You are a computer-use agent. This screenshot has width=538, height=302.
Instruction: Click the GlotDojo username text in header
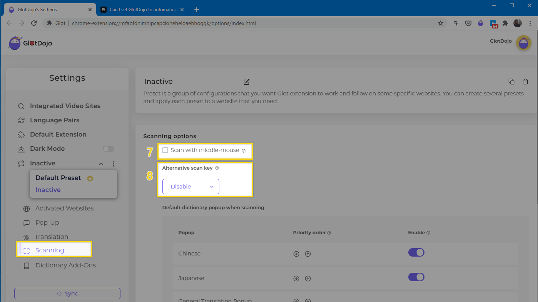[501, 41]
